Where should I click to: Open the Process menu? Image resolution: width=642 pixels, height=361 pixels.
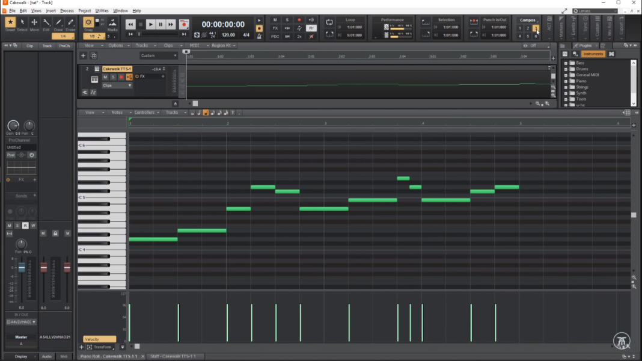(x=67, y=11)
